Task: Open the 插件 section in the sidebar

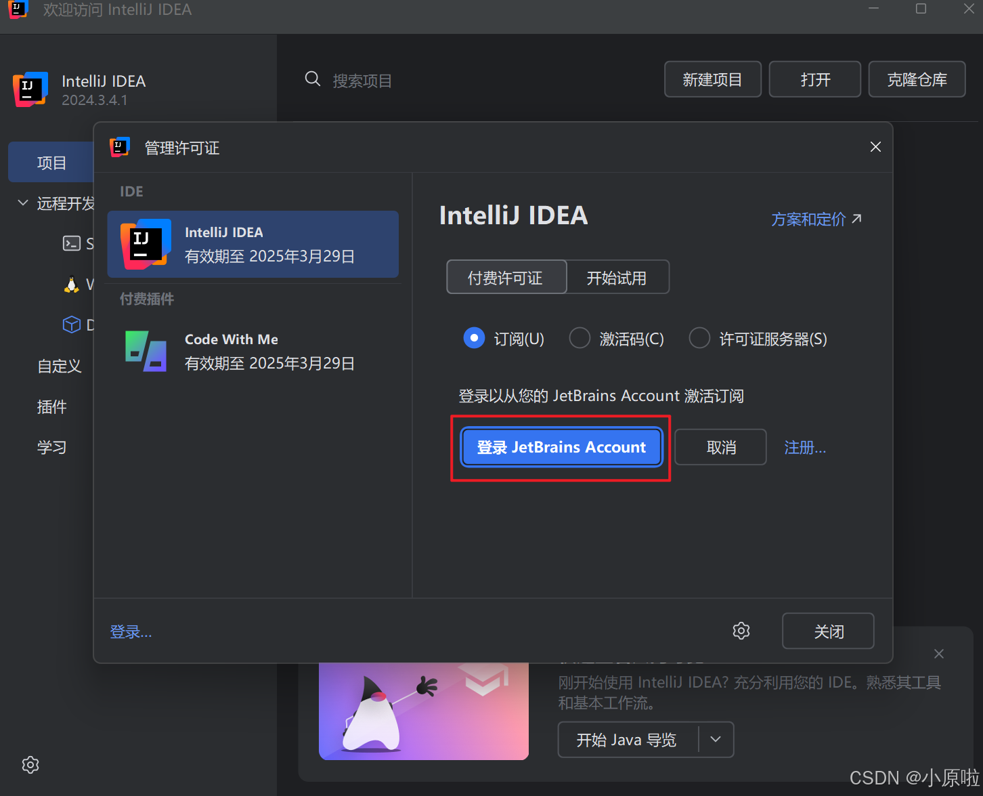Action: (x=51, y=406)
